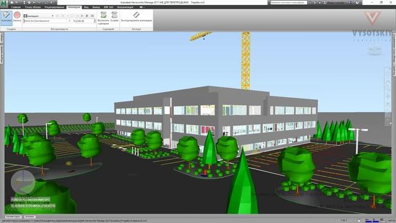Open the Help question mark icon
The image size is (396, 223).
pos(357,2)
